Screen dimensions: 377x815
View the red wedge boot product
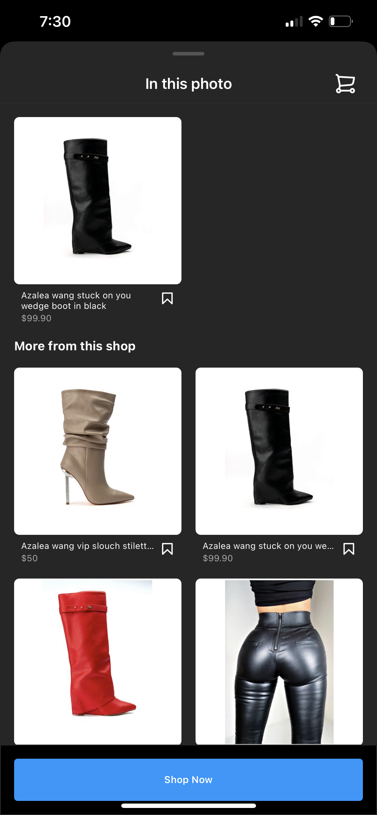[x=98, y=661]
